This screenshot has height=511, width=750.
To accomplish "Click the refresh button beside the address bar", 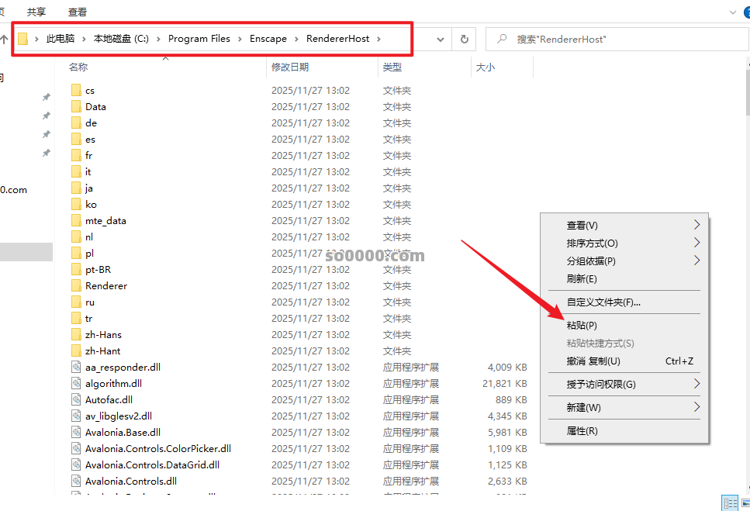I will click(464, 39).
